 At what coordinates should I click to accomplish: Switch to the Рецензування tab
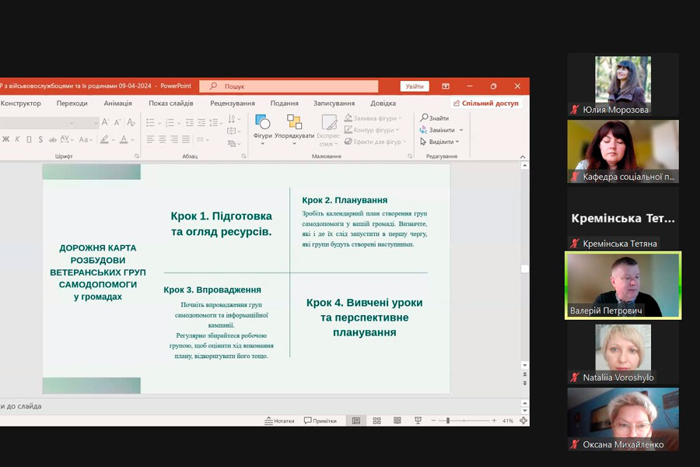click(232, 104)
